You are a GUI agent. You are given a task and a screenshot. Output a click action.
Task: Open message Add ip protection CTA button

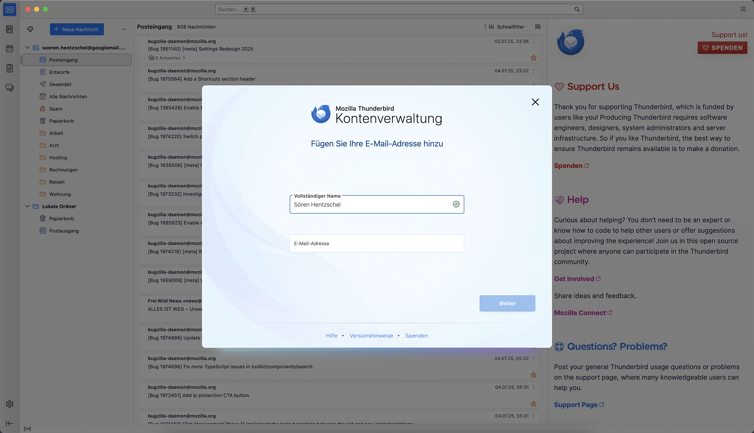point(339,395)
